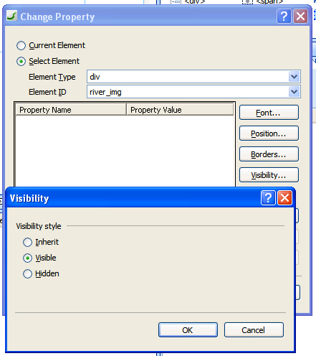Image resolution: width=316 pixels, height=356 pixels.
Task: Click the Borders... button
Action: (x=269, y=154)
